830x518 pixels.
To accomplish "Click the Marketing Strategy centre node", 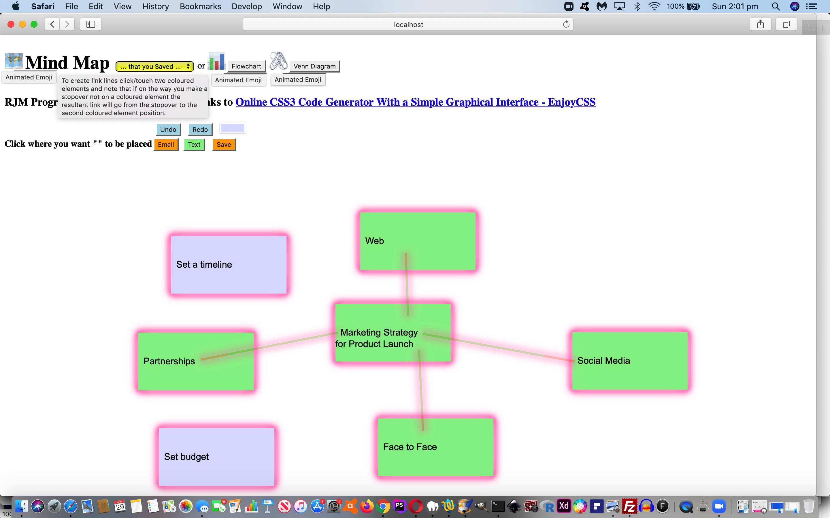I will point(393,332).
